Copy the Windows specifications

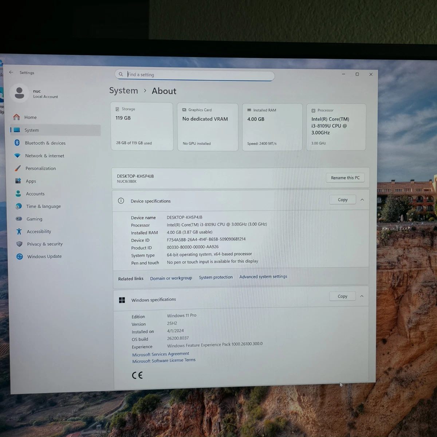pos(342,296)
